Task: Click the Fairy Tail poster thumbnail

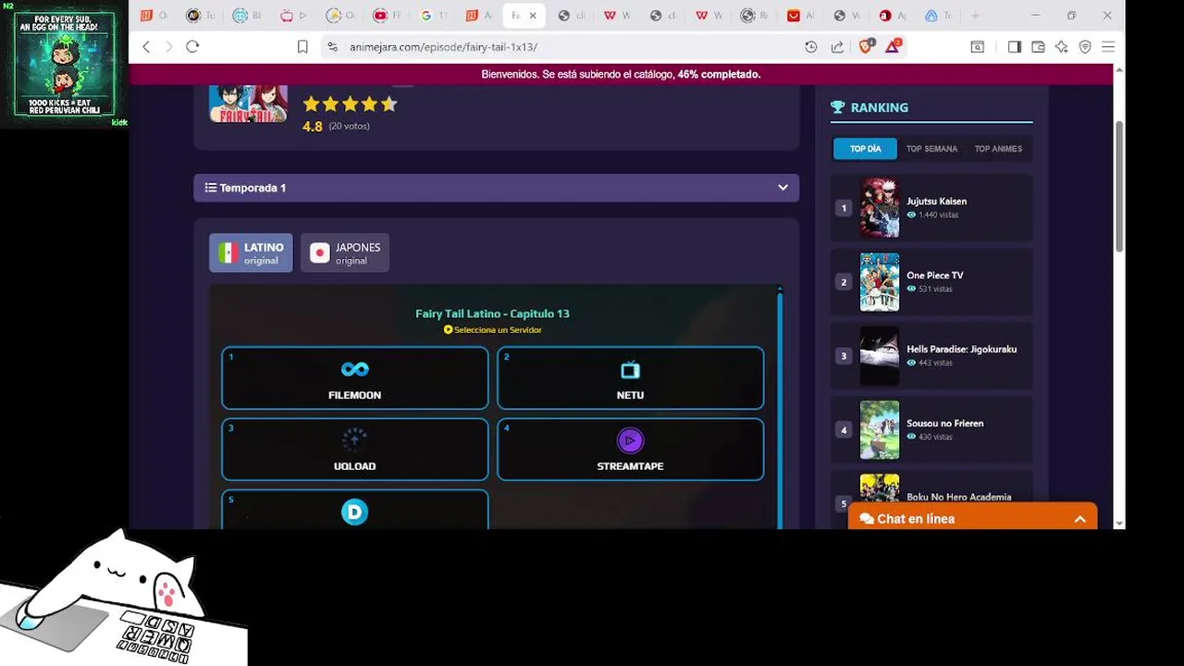Action: point(248,104)
